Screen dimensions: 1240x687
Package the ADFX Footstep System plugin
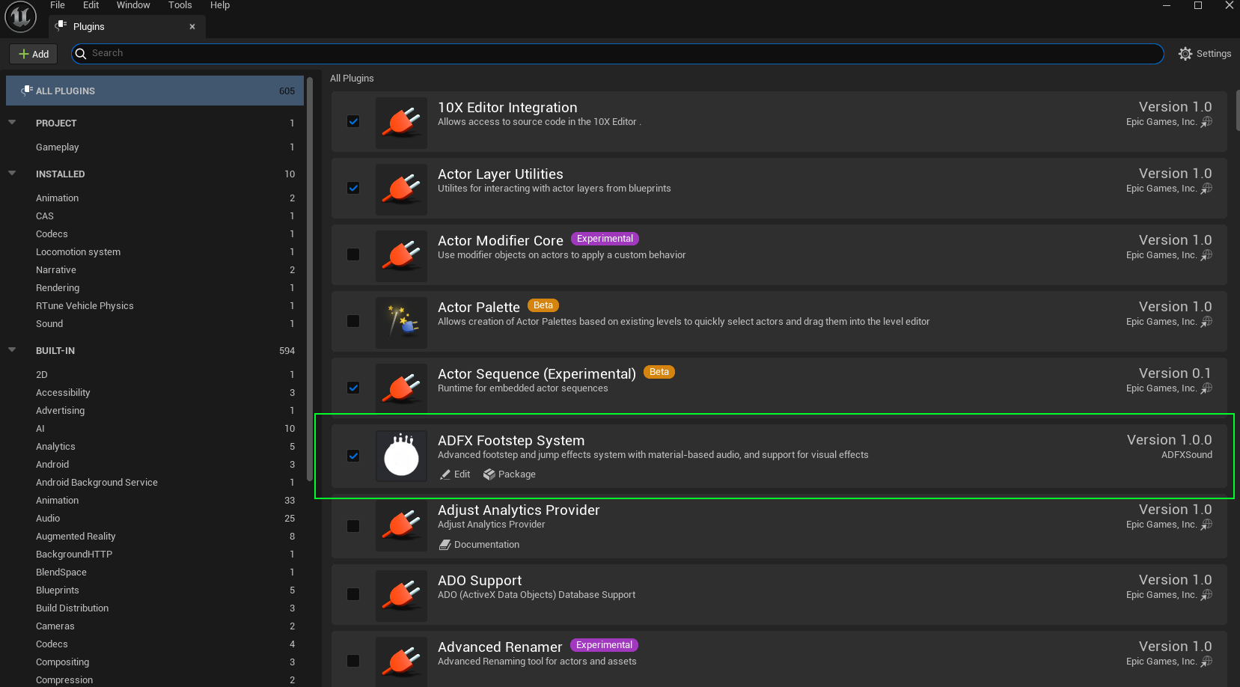pyautogui.click(x=510, y=474)
